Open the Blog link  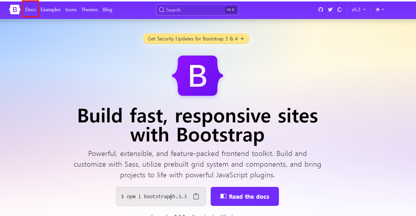[x=107, y=10]
